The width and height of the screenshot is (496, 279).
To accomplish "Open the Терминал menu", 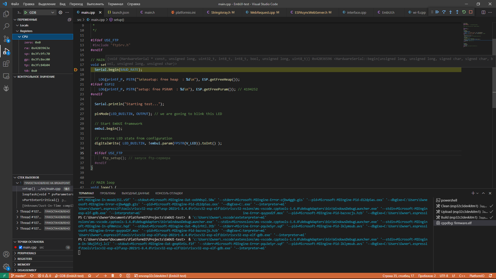I will (115, 4).
